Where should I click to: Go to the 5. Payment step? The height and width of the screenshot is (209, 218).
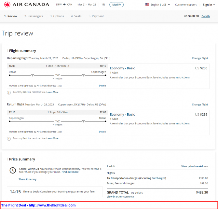tap(96, 16)
